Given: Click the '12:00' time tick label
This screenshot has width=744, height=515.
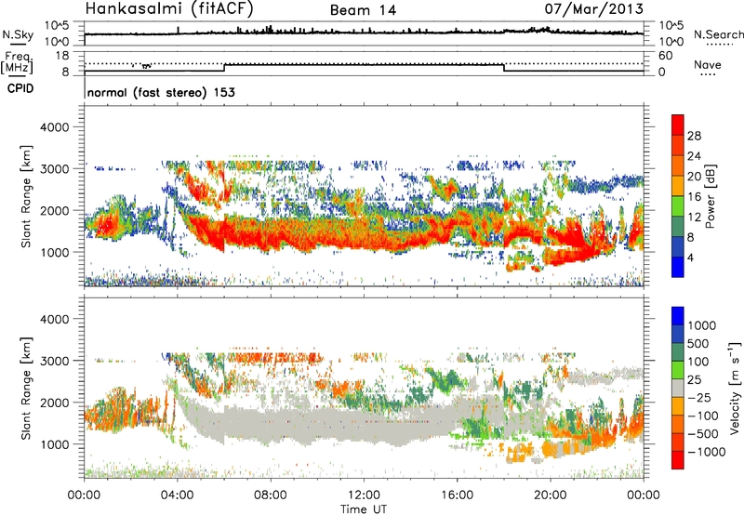Looking at the screenshot, I should point(364,495).
